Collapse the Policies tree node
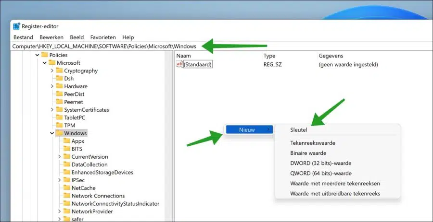The height and width of the screenshot is (222, 433). coord(37,55)
